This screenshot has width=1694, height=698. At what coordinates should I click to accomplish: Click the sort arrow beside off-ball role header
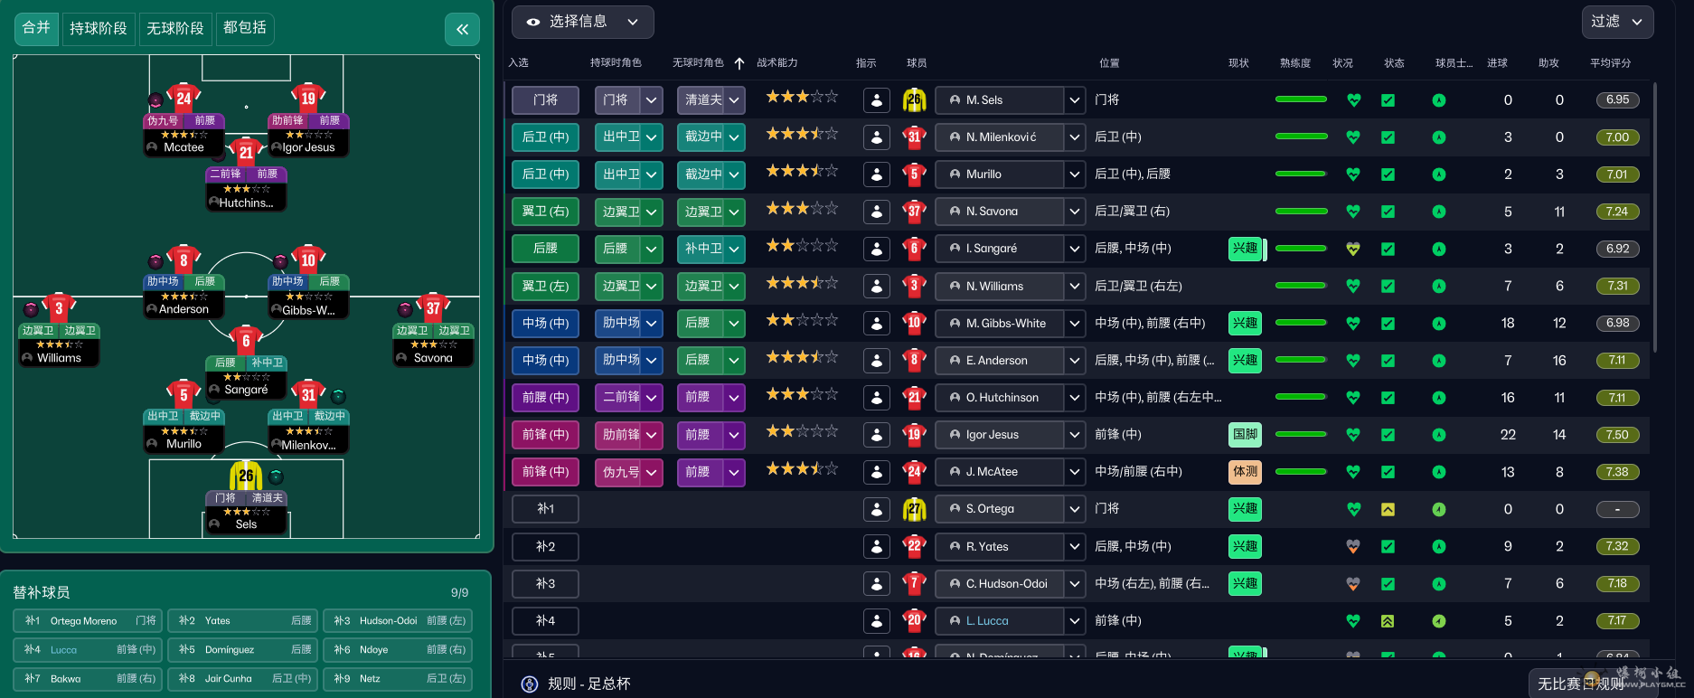739,63
